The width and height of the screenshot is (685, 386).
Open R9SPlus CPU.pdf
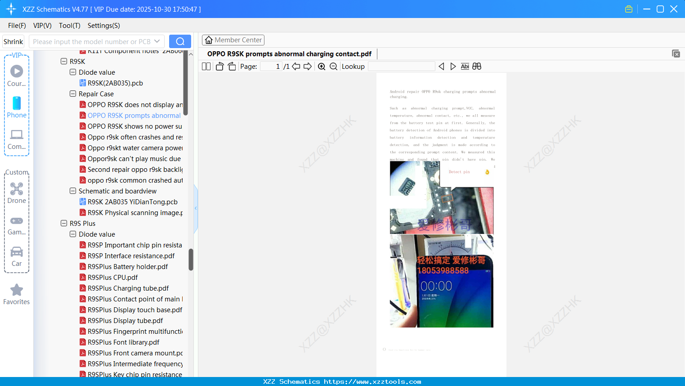point(108,277)
